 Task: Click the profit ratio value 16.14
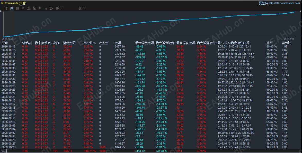click(x=286, y=75)
